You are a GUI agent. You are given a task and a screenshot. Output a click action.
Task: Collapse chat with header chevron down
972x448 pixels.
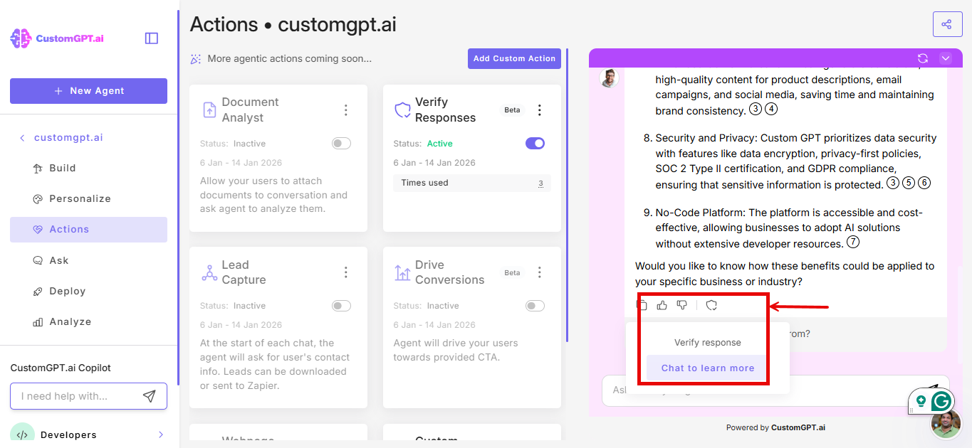click(946, 58)
